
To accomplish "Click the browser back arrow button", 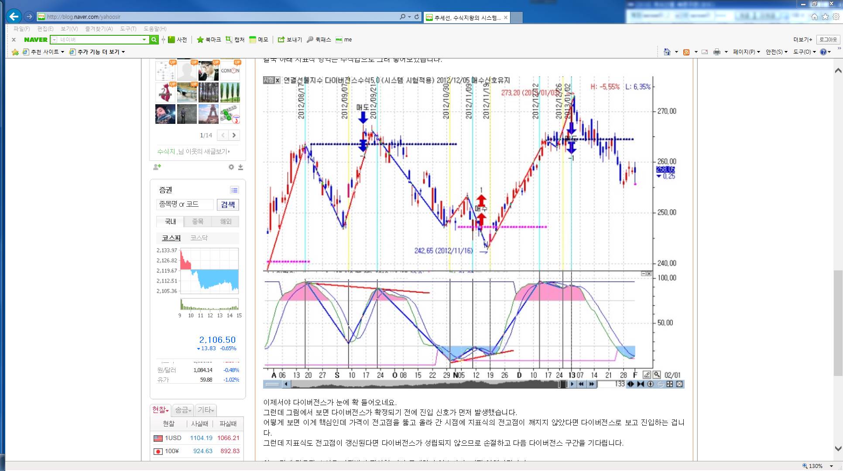I will [14, 17].
